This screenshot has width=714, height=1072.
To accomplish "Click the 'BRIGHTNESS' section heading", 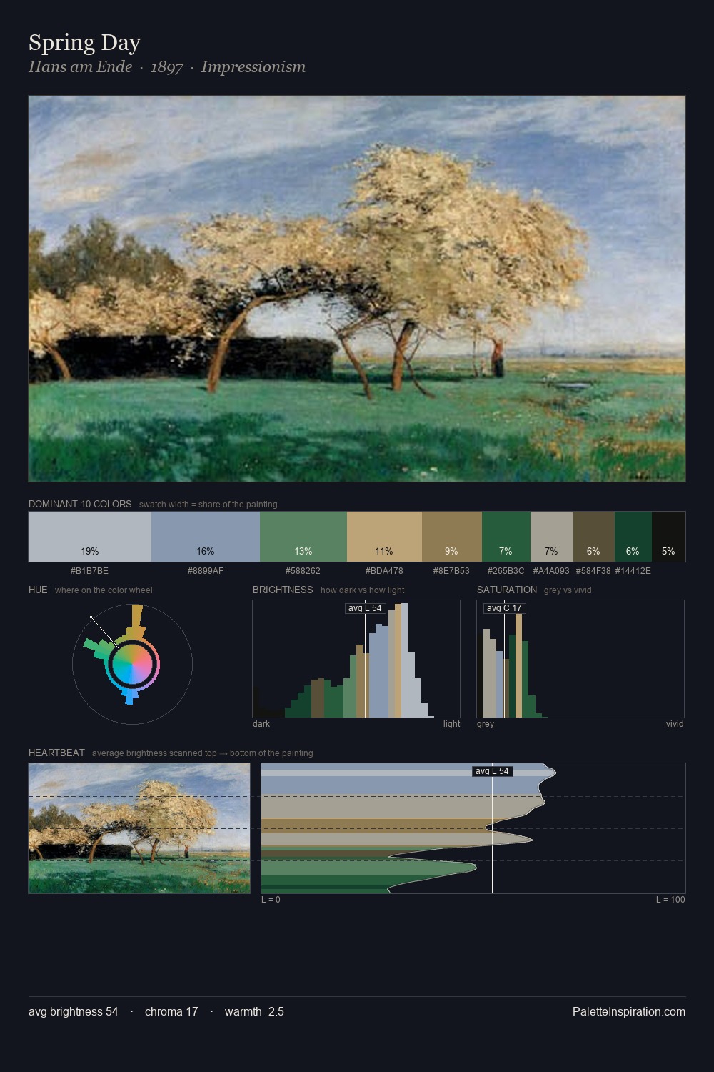I will [283, 590].
